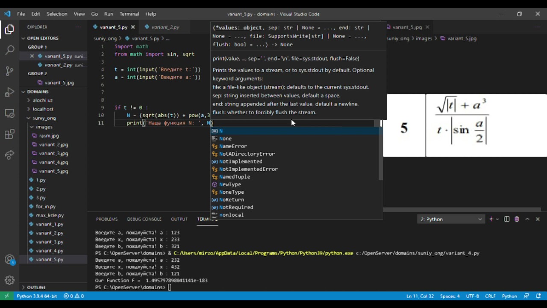Open the Search view in activity bar
Image resolution: width=547 pixels, height=308 pixels.
[9, 50]
